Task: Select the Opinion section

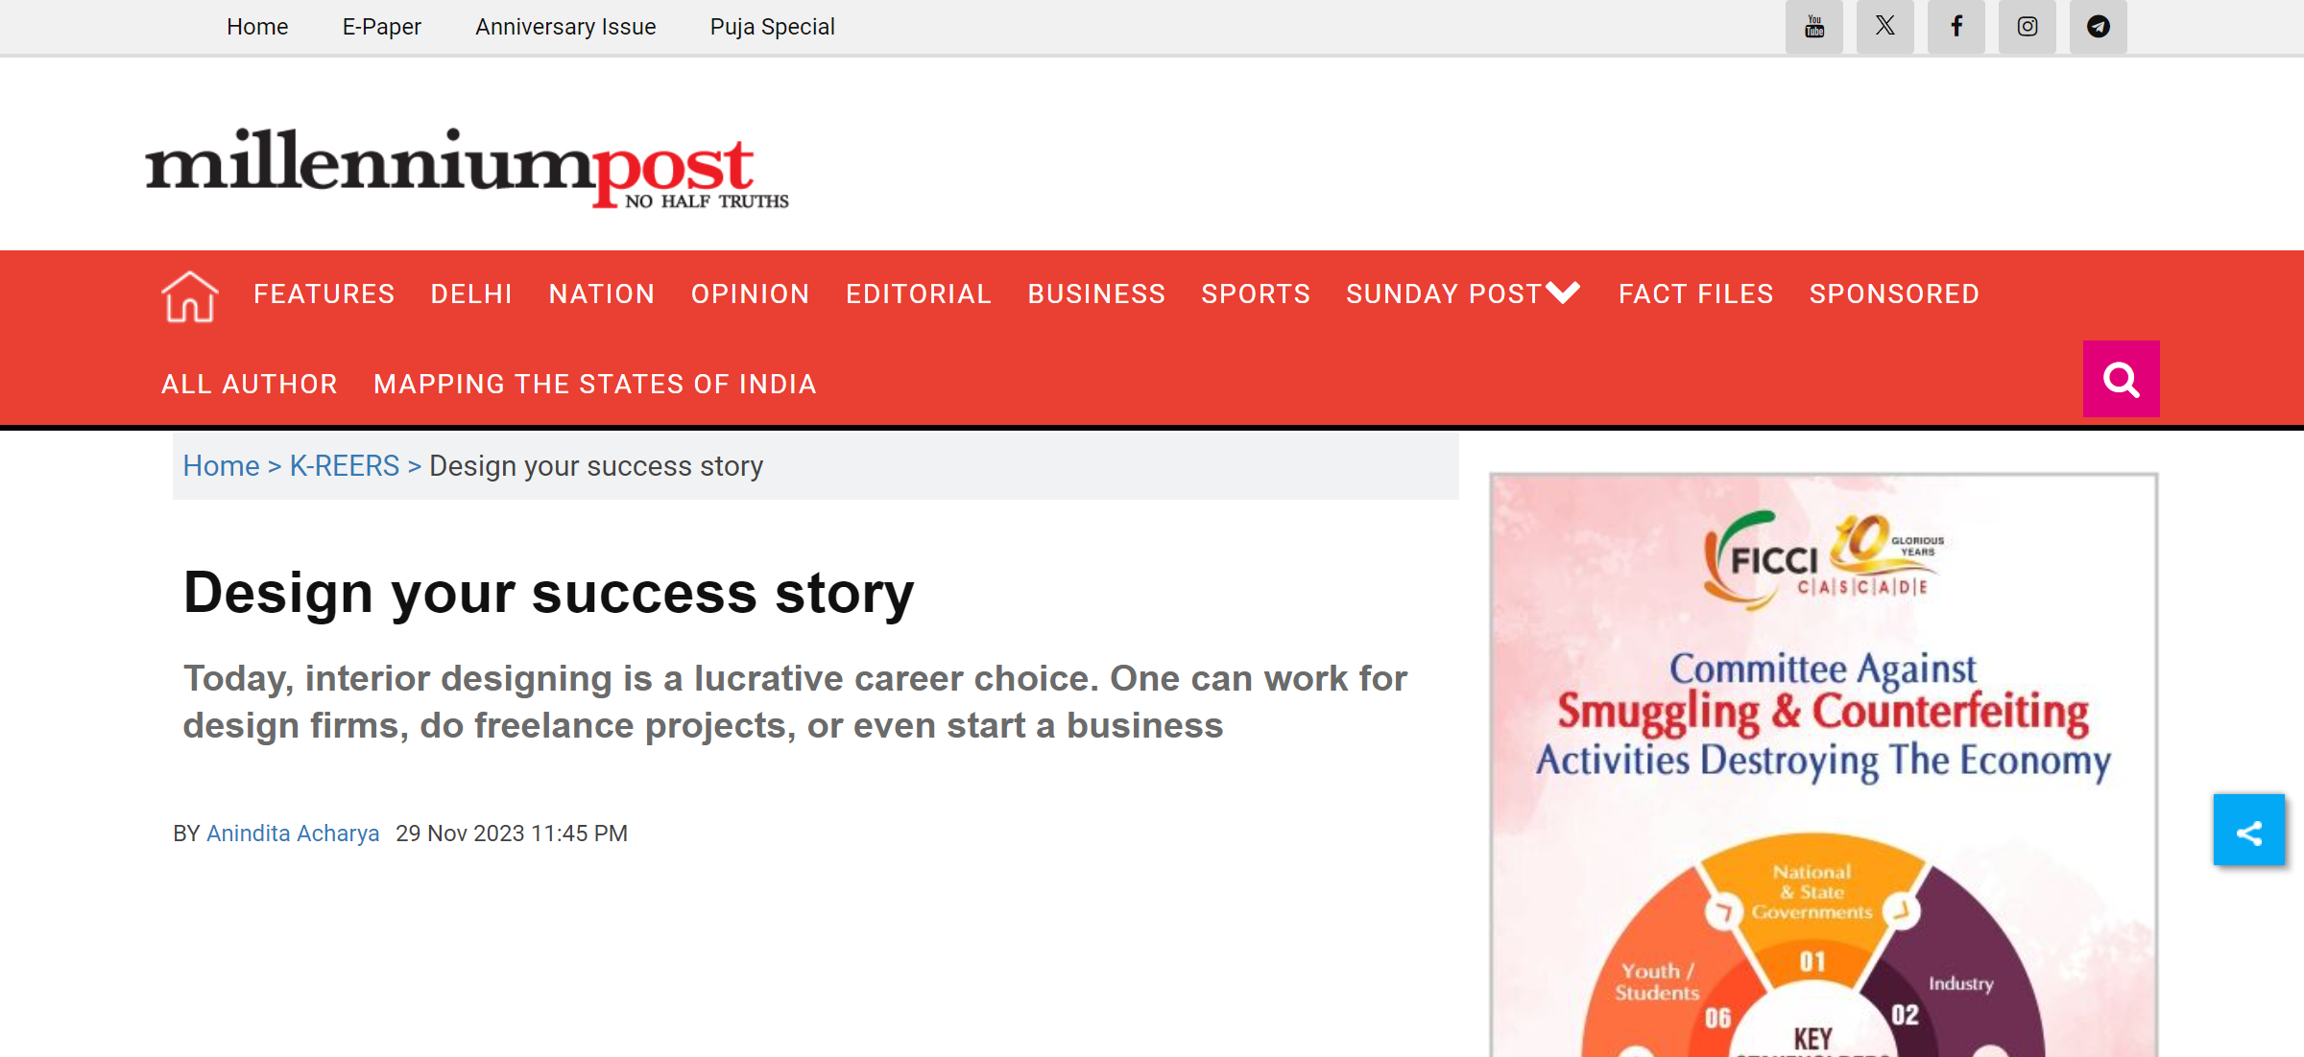Action: [751, 294]
